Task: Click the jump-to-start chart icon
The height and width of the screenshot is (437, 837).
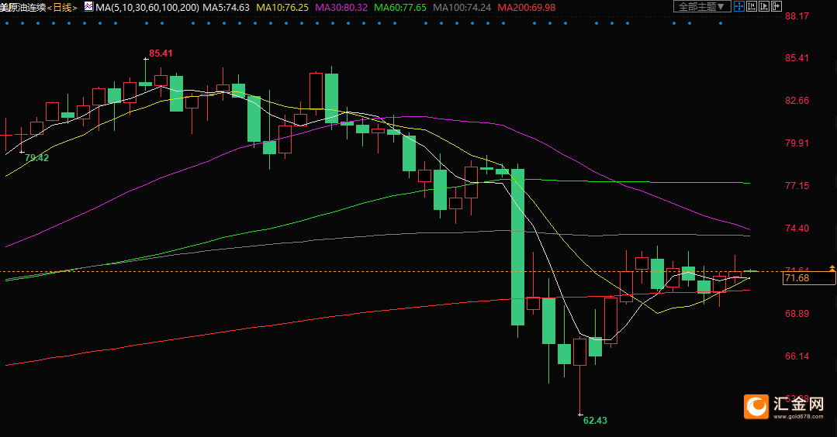Action: pyautogui.click(x=752, y=7)
